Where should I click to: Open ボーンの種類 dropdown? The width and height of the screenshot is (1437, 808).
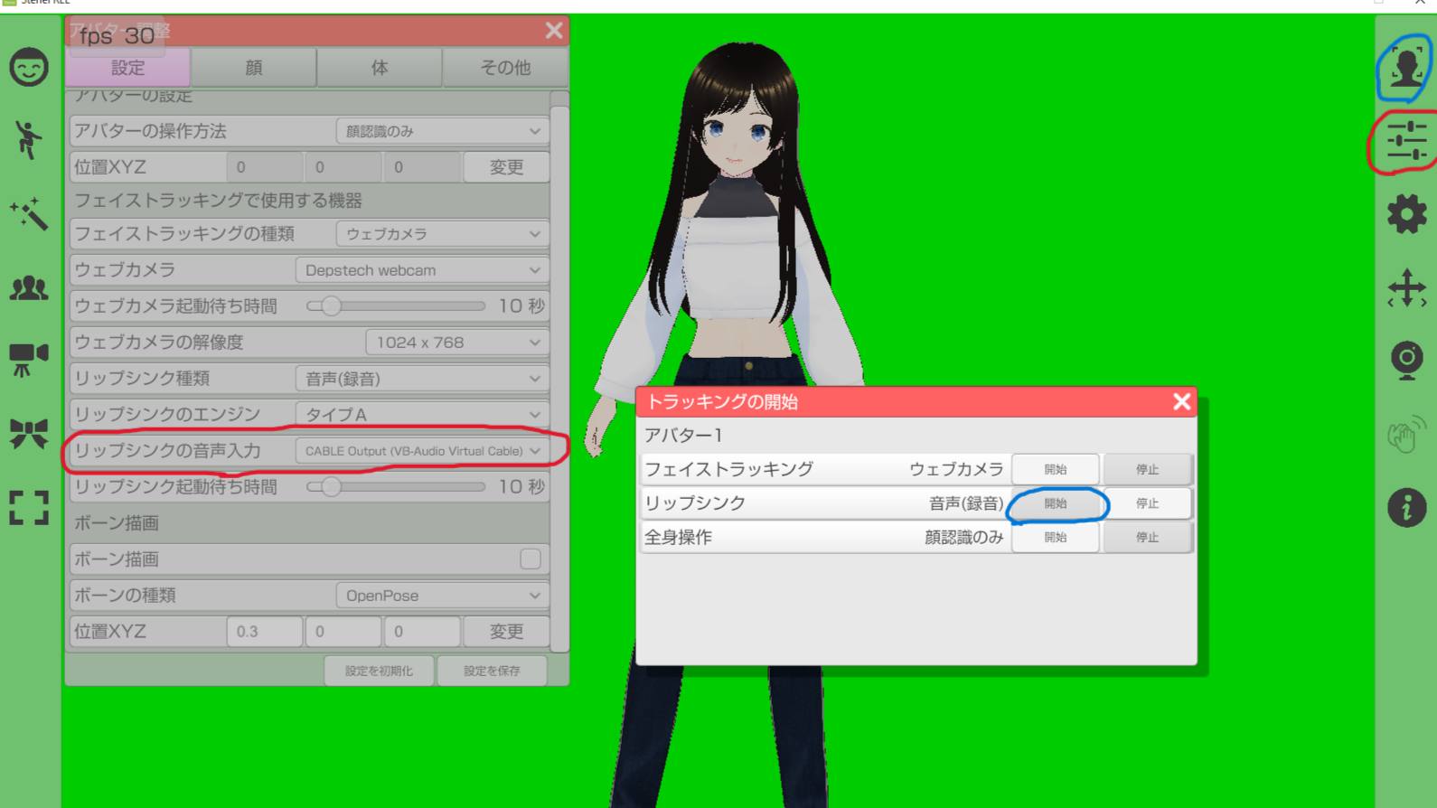tap(442, 596)
